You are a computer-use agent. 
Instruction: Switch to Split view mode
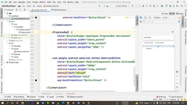point(172,14)
